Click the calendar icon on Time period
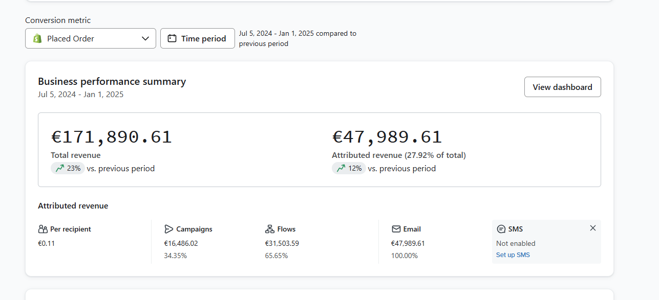659x300 pixels. tap(172, 38)
